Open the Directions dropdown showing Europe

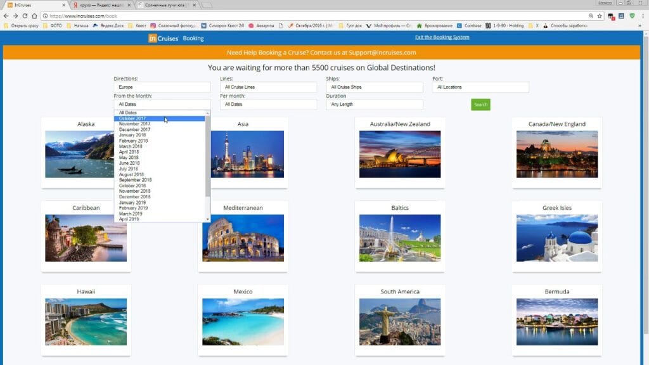pos(162,87)
